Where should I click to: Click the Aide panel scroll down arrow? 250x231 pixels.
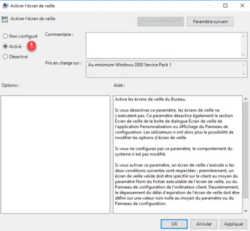point(246,211)
